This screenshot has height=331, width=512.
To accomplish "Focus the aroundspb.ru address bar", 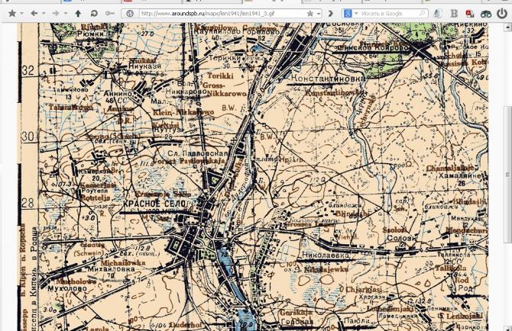I will (x=222, y=14).
